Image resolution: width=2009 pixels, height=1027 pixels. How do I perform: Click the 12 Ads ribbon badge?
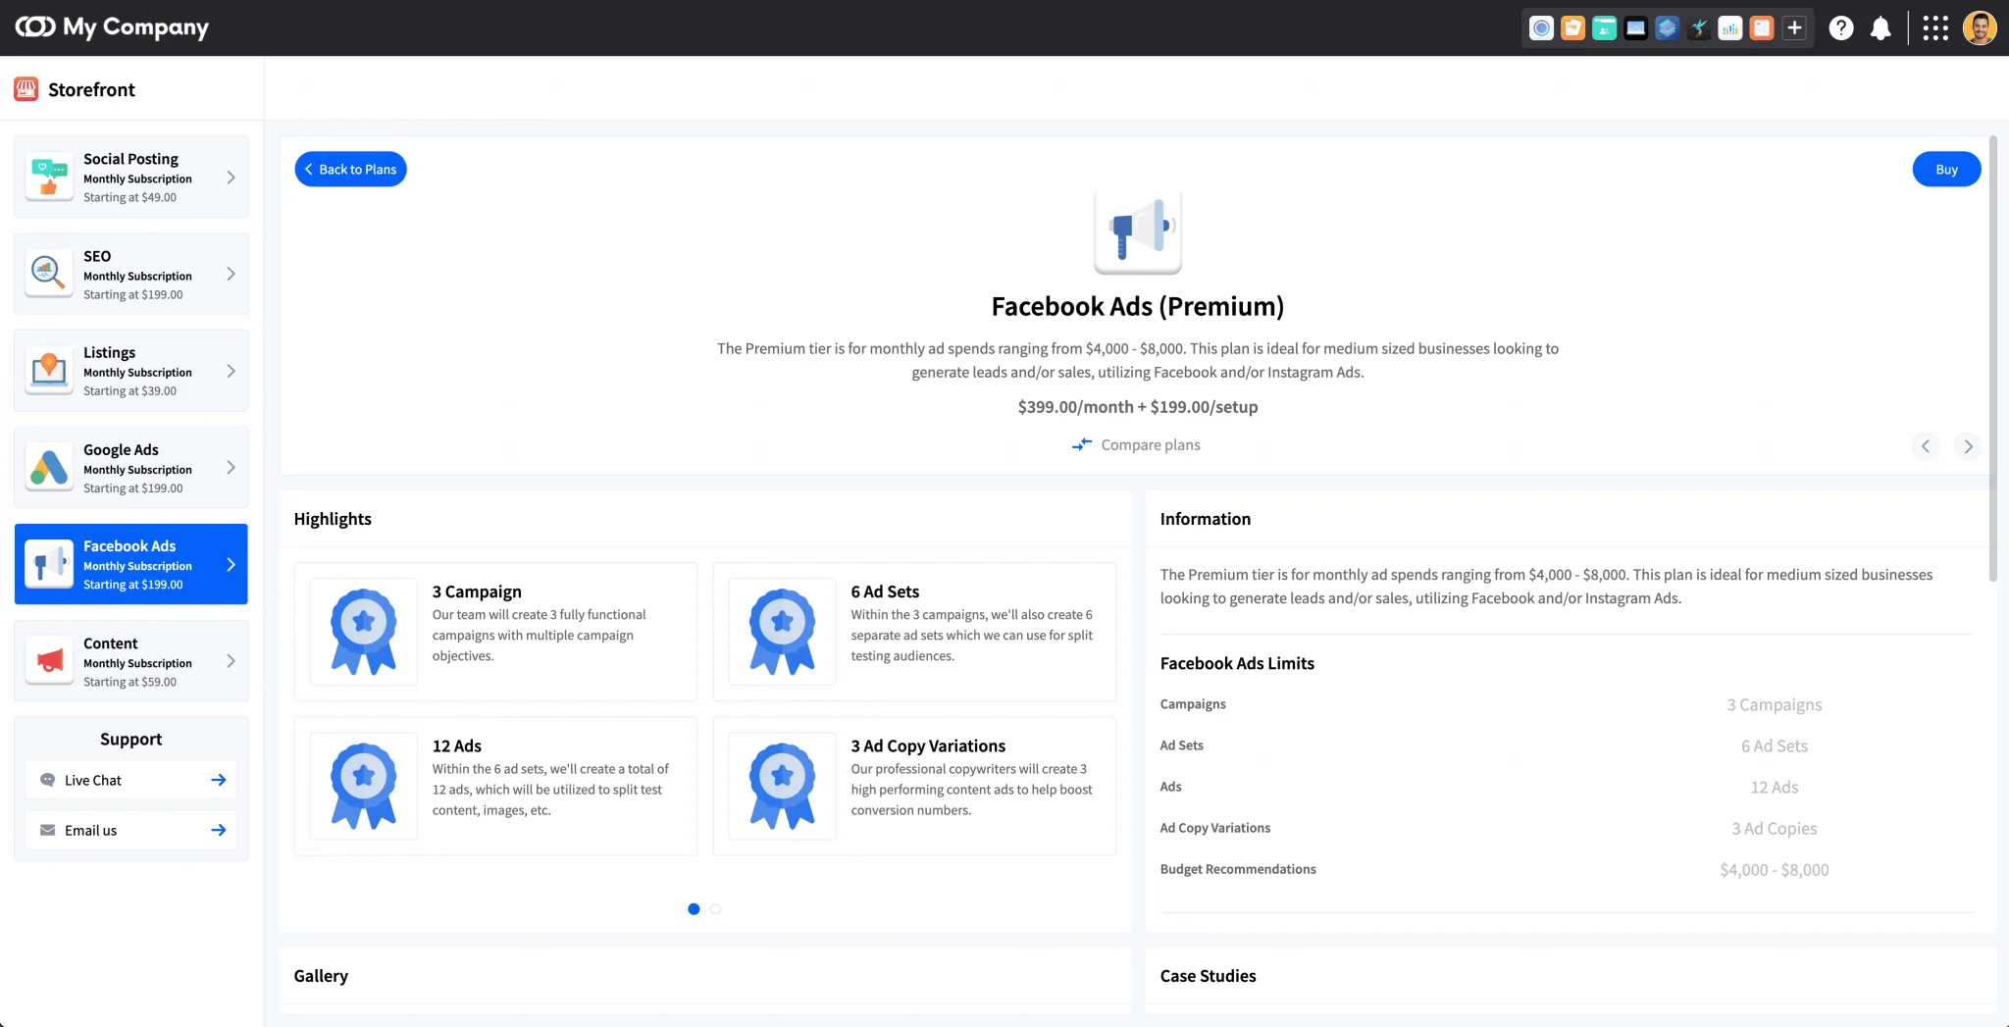point(364,786)
